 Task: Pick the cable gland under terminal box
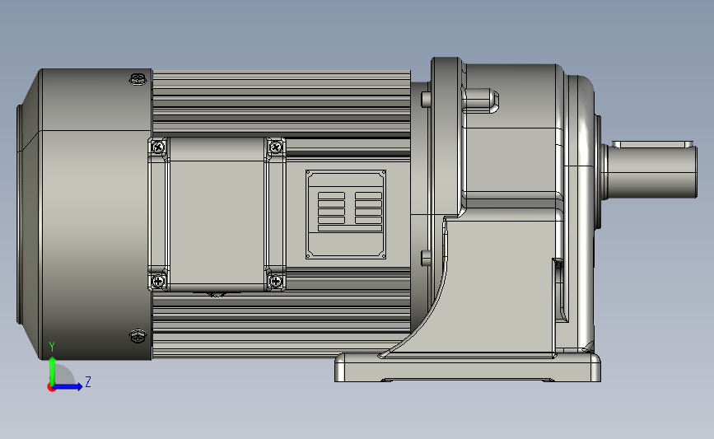[x=216, y=294]
